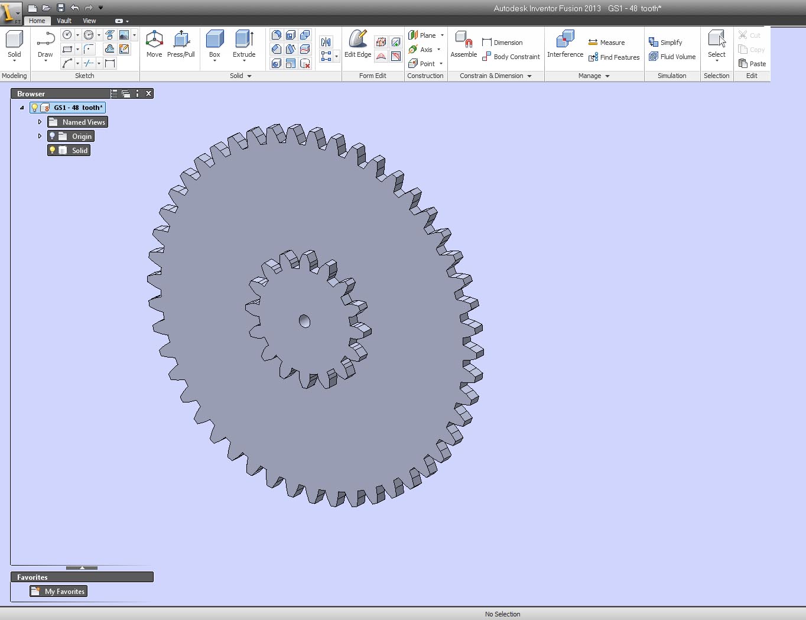Image resolution: width=806 pixels, height=620 pixels.
Task: Switch to the Vault tab
Action: [64, 20]
